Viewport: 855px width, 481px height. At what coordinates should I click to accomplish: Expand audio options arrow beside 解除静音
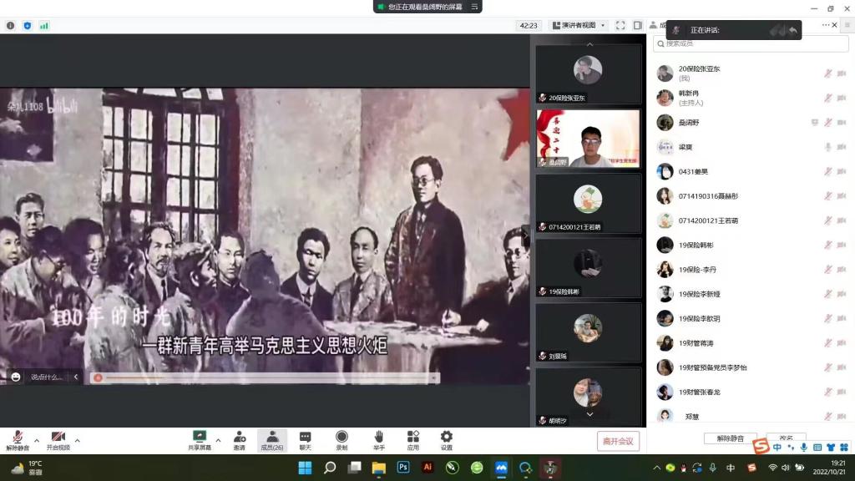[x=36, y=439]
